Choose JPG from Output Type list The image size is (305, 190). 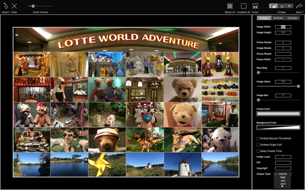[283, 181]
